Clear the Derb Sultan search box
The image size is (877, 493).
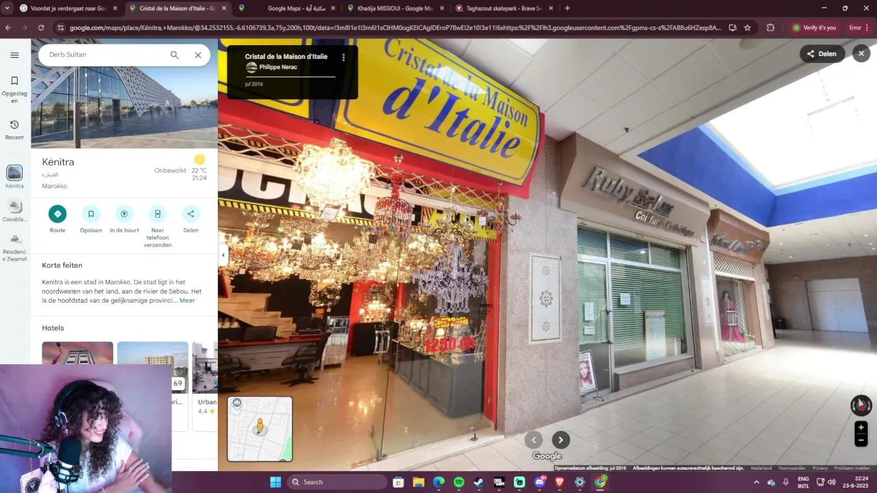pyautogui.click(x=198, y=55)
